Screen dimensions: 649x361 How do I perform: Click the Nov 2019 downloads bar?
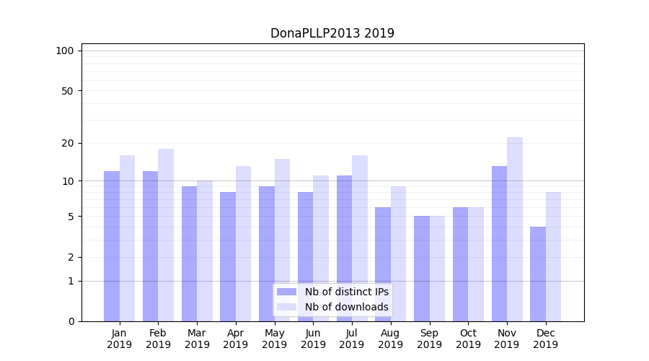click(x=515, y=229)
